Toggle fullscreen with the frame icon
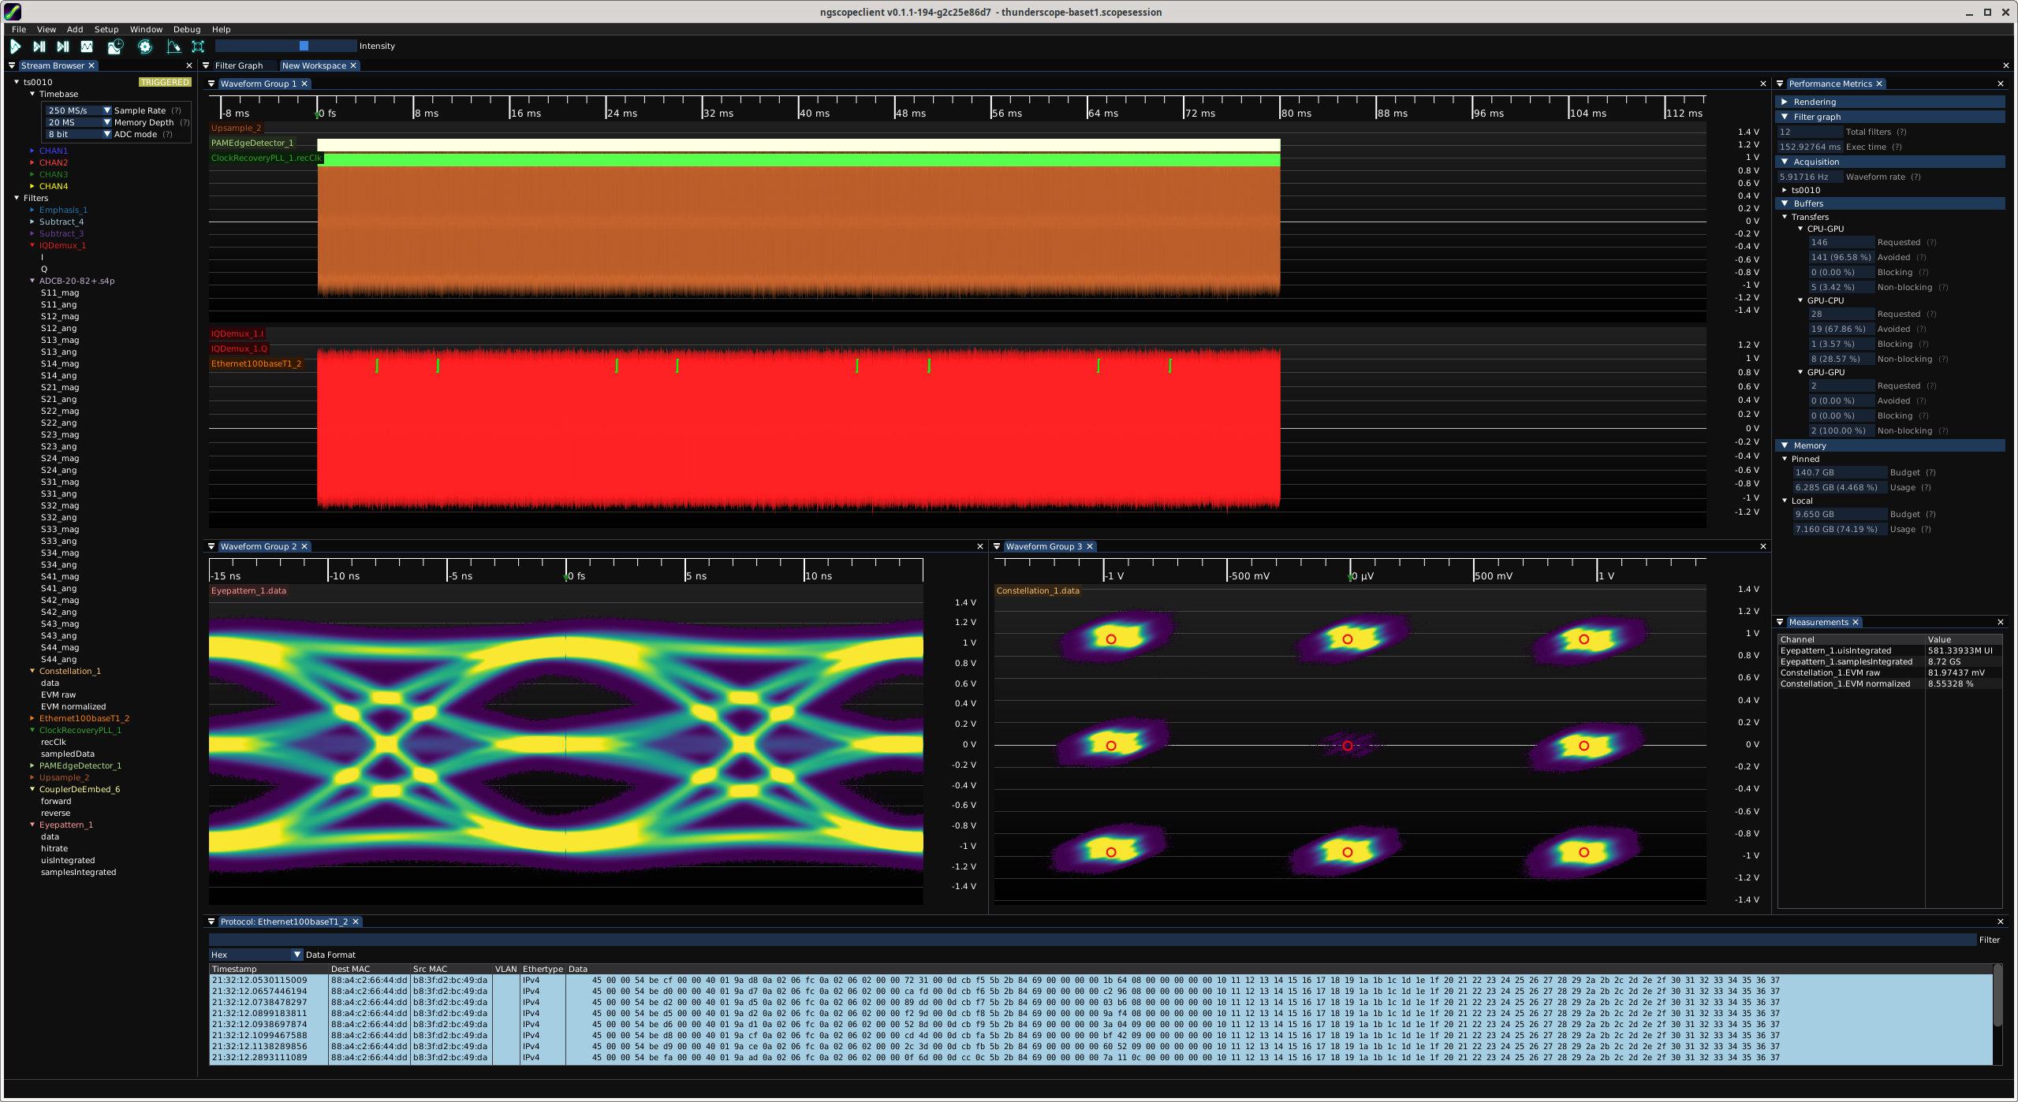Image resolution: width=2018 pixels, height=1102 pixels. click(x=198, y=47)
